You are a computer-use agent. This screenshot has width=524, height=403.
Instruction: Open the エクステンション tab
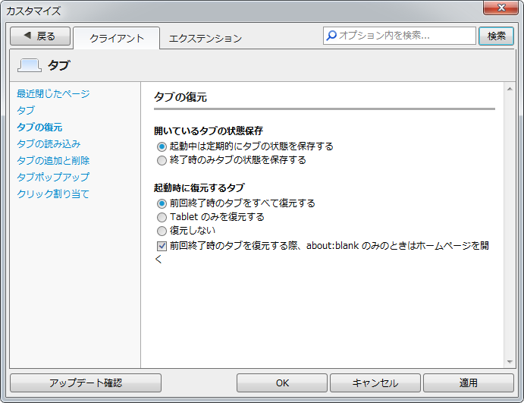coord(206,39)
